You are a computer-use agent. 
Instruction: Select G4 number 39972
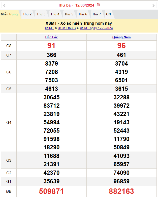tap(121, 106)
